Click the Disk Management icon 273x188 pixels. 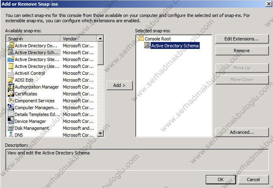(x=11, y=128)
